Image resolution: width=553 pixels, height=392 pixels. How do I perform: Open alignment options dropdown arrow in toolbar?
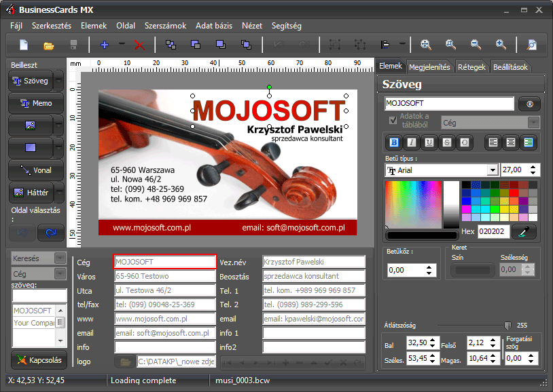click(402, 44)
